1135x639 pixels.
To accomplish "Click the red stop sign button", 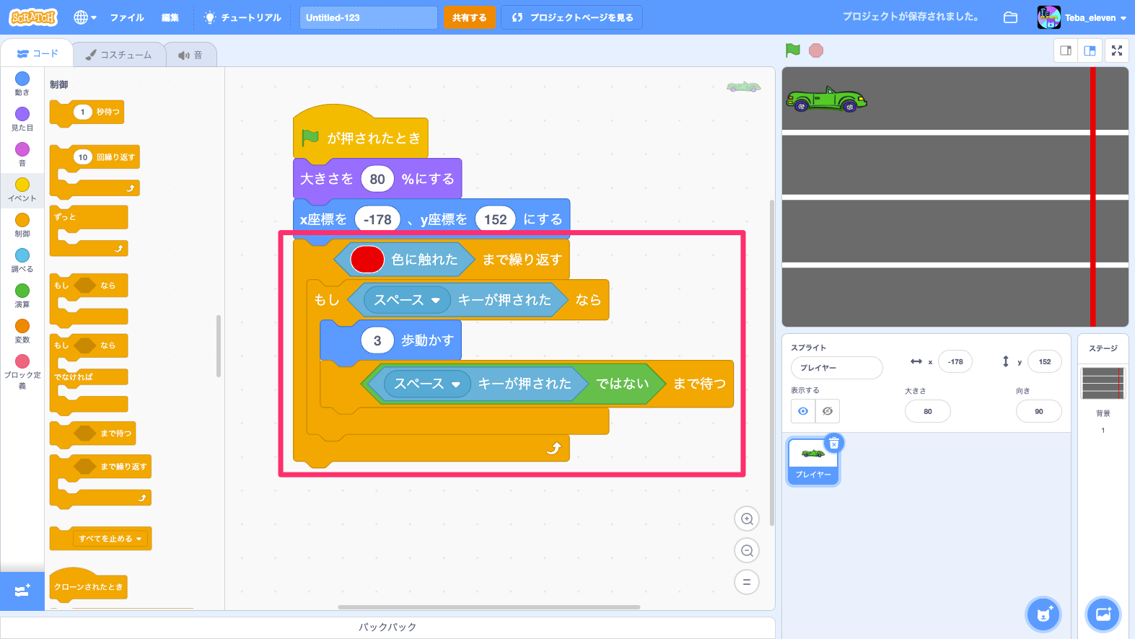I will [816, 50].
